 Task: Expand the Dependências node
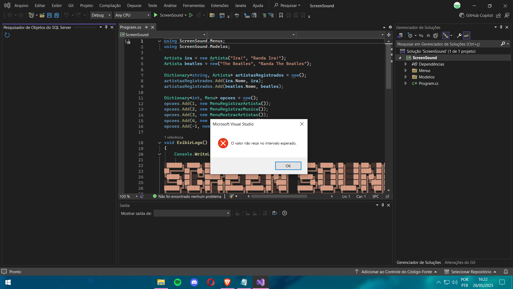[x=406, y=64]
